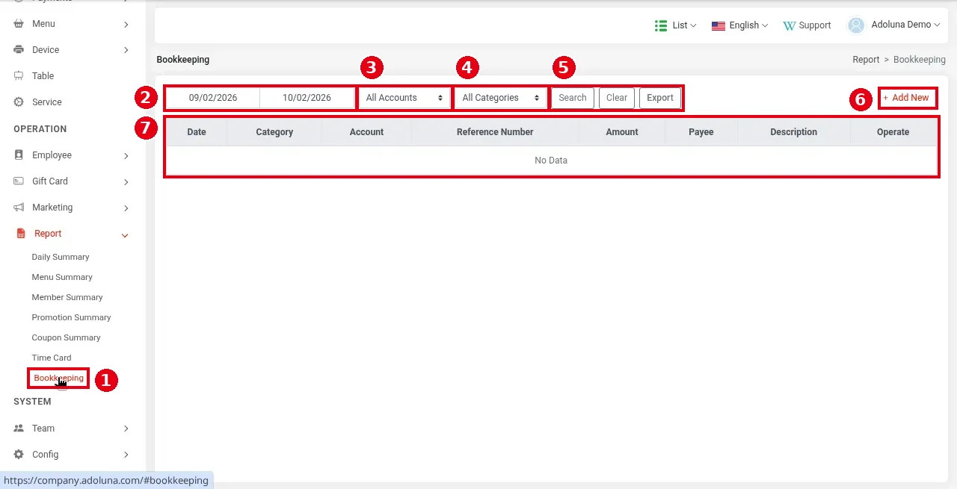This screenshot has width=957, height=489.
Task: Click the Marketing megaphone icon
Action: tap(19, 208)
